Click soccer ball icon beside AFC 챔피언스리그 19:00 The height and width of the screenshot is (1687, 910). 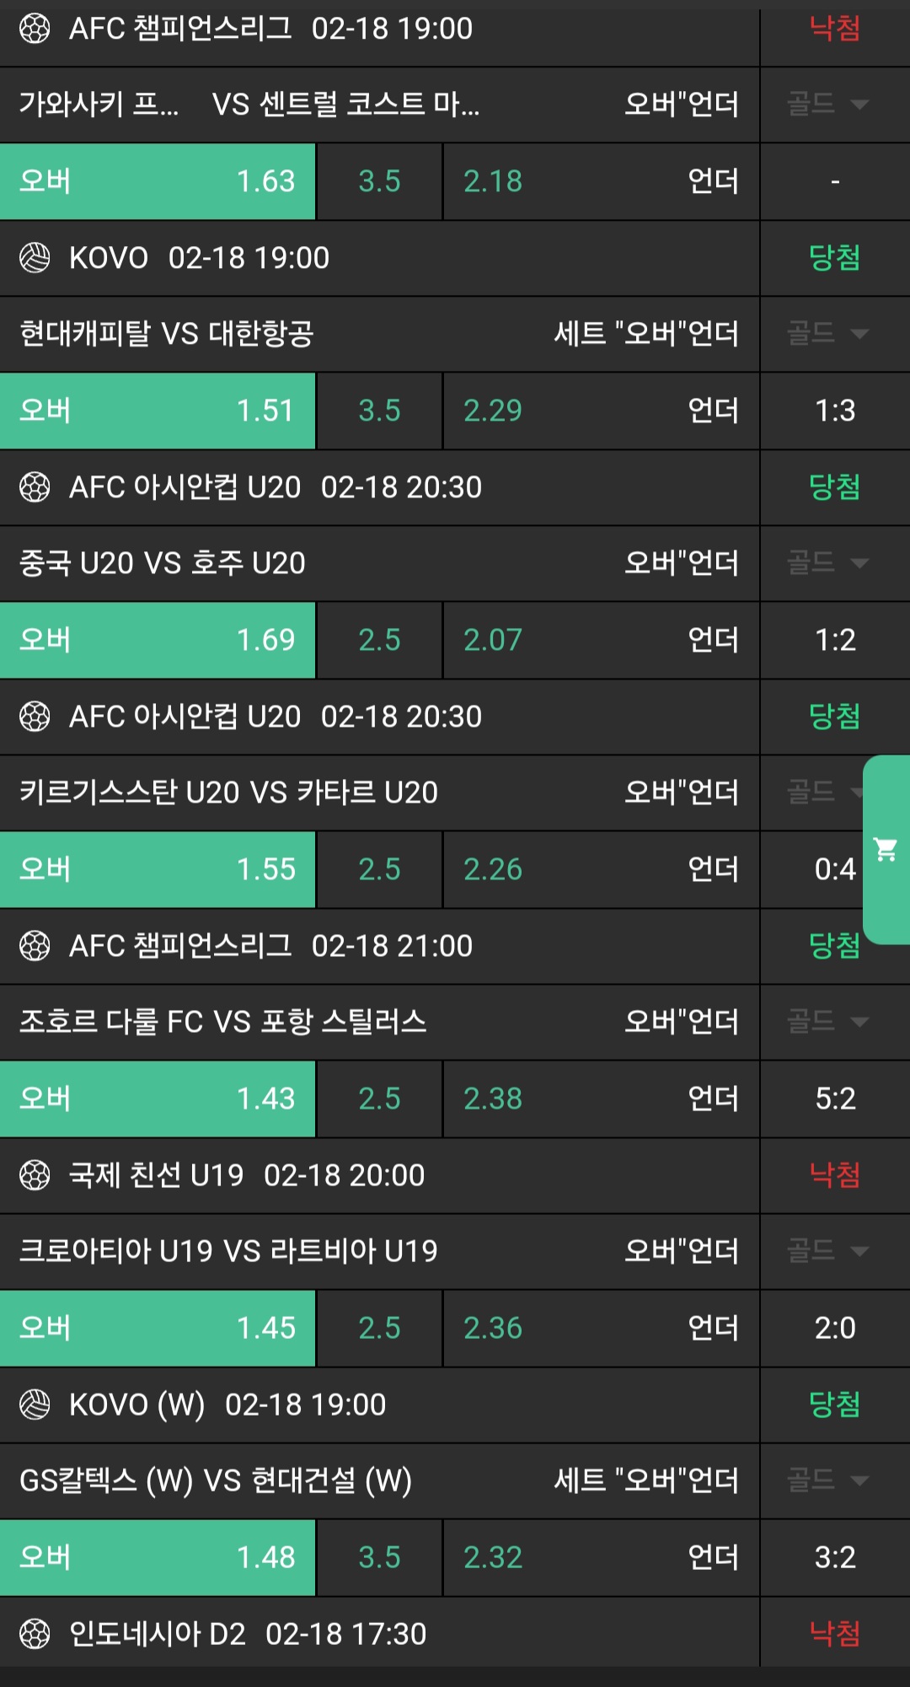pyautogui.click(x=35, y=29)
